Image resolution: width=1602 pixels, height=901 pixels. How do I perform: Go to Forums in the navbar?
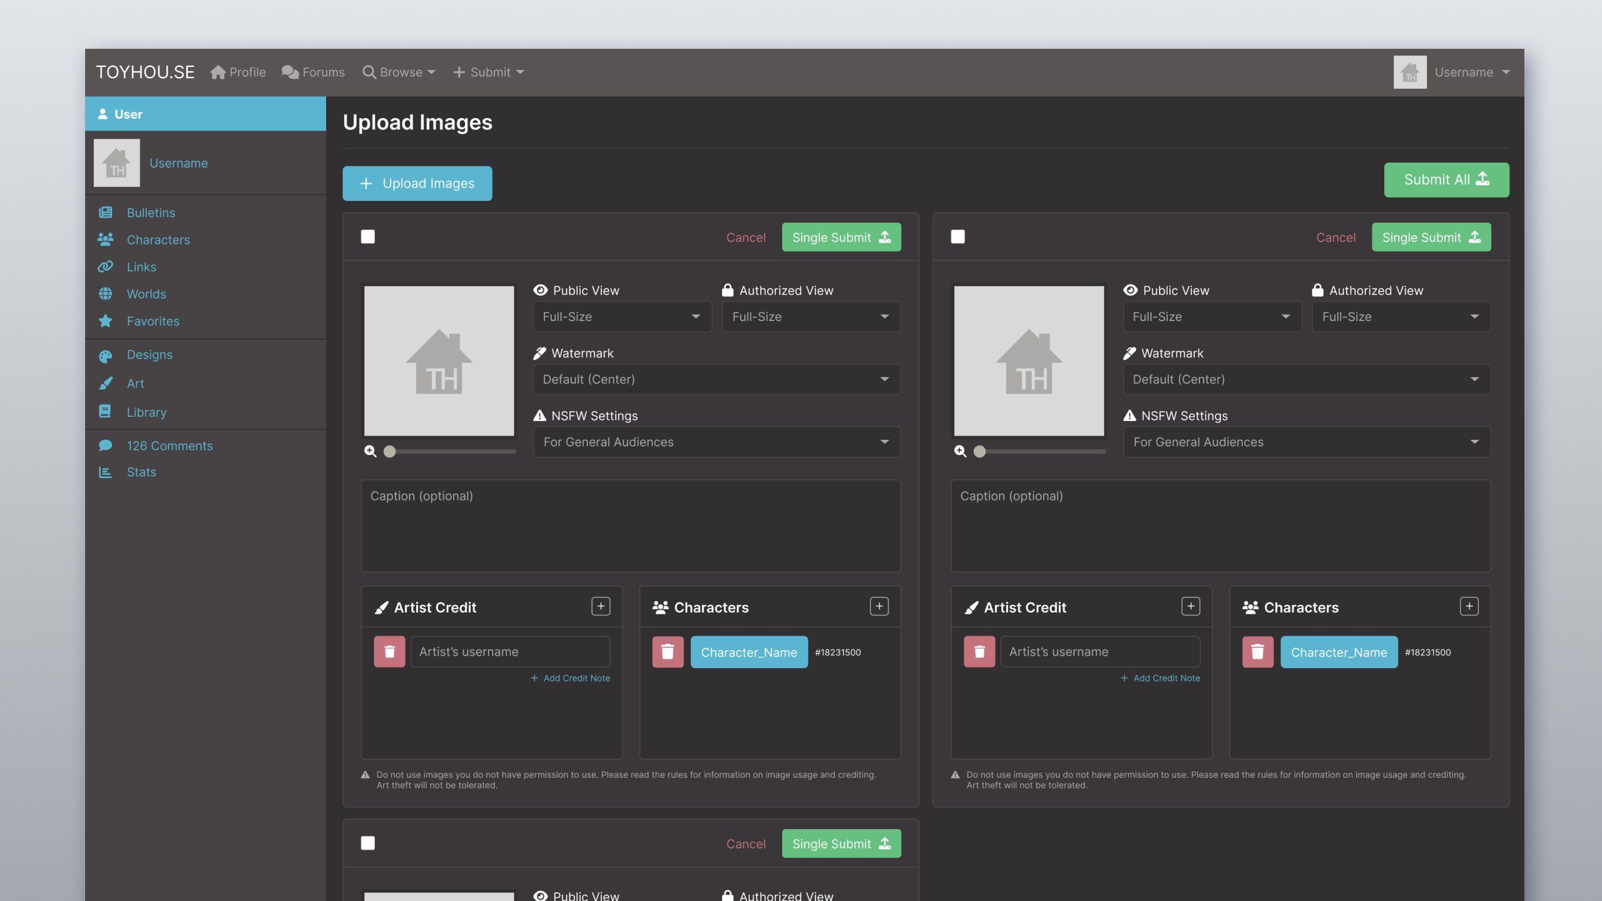click(314, 73)
